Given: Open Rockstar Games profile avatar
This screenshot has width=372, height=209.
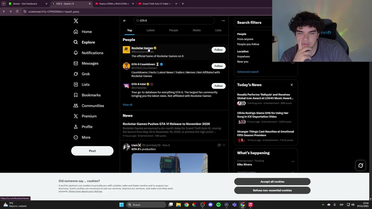Looking at the screenshot, I should point(126,50).
